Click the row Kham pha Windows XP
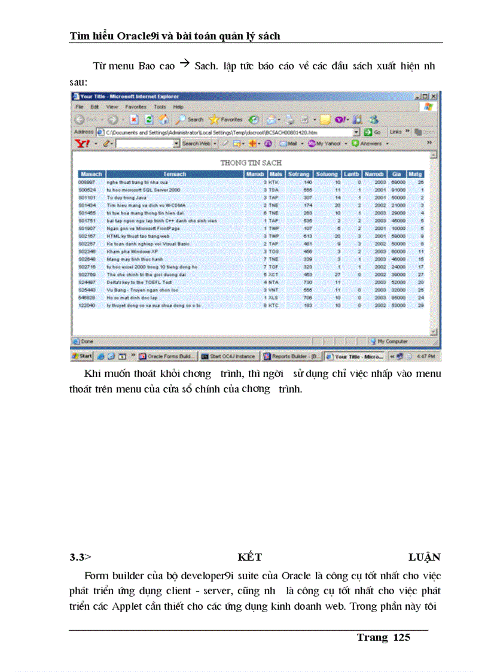This screenshot has width=488, height=672. (251, 251)
